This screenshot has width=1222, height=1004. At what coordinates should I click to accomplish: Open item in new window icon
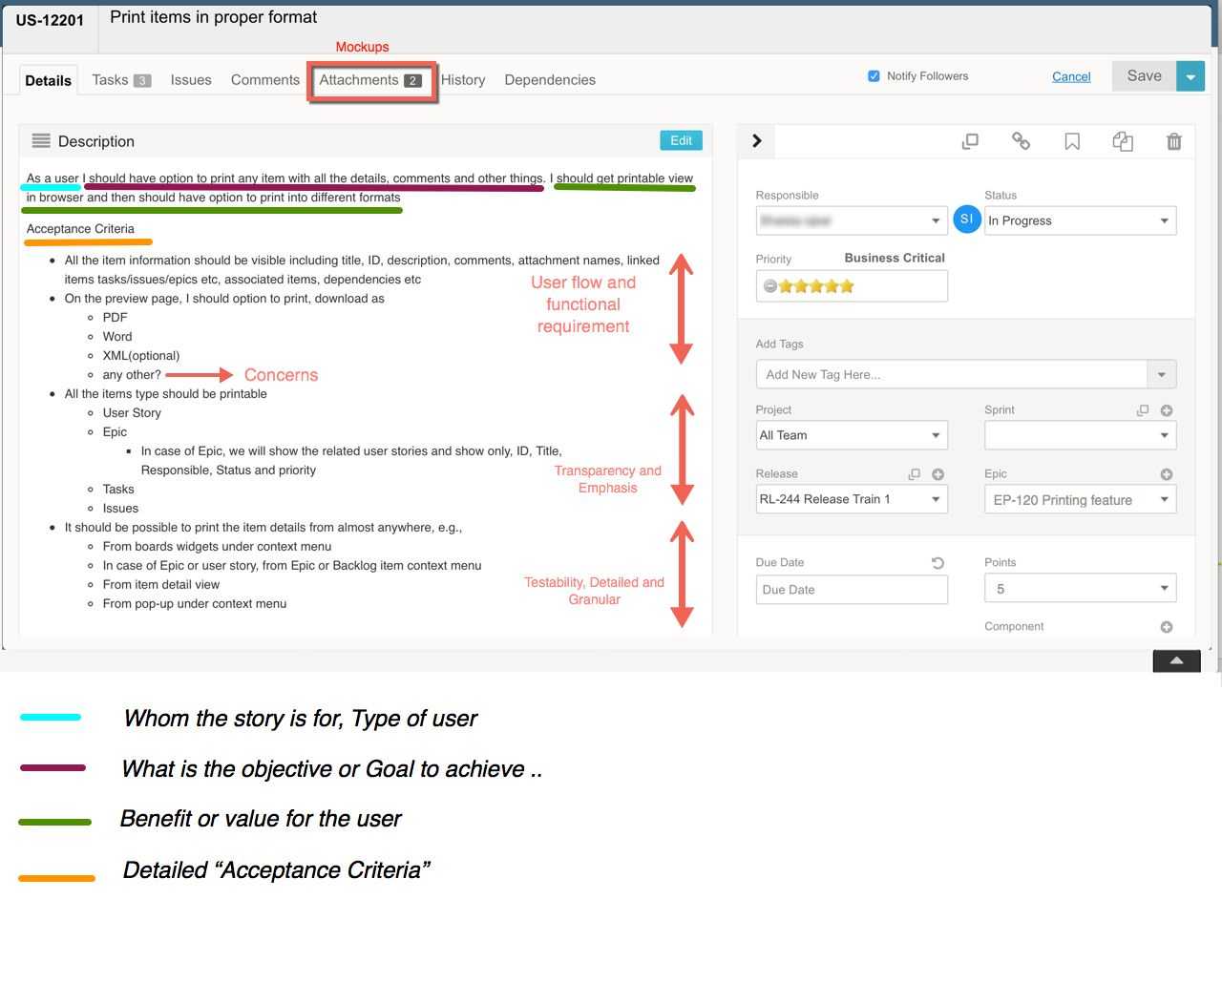pyautogui.click(x=970, y=141)
